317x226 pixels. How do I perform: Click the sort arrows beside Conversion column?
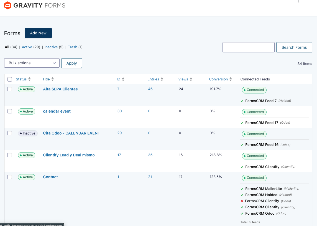231,79
